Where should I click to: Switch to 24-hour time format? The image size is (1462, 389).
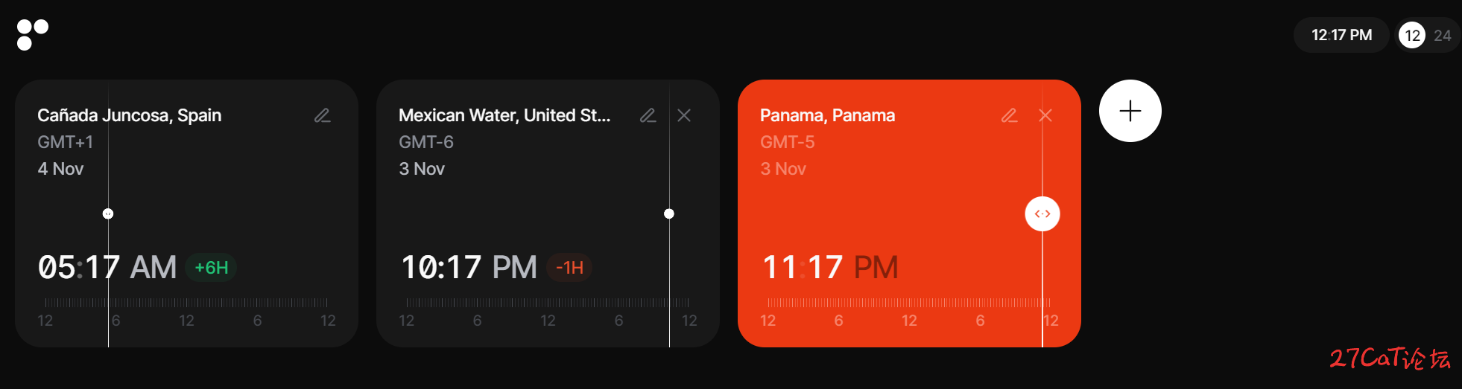click(1443, 35)
